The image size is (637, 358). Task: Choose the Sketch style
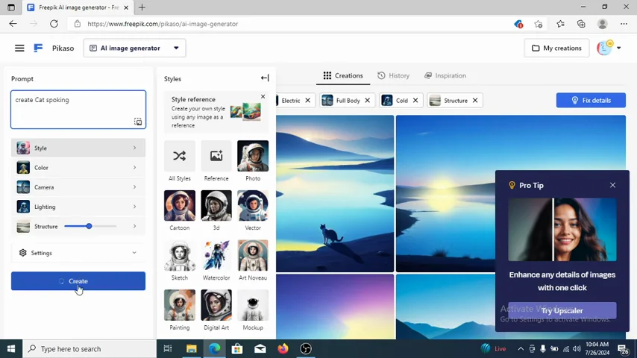pos(180,255)
